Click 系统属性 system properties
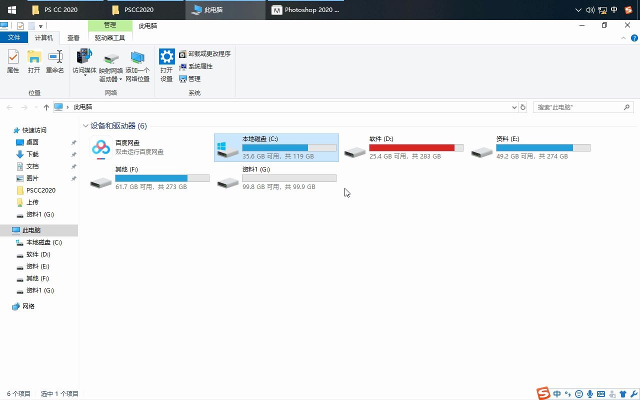Viewport: 640px width, 400px height. pyautogui.click(x=195, y=66)
